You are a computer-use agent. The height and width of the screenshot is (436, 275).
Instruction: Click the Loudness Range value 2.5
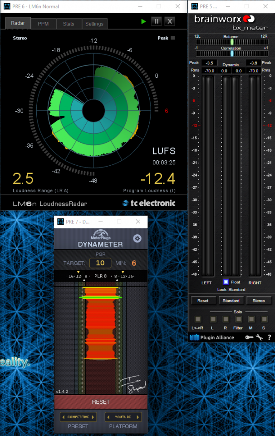click(23, 178)
